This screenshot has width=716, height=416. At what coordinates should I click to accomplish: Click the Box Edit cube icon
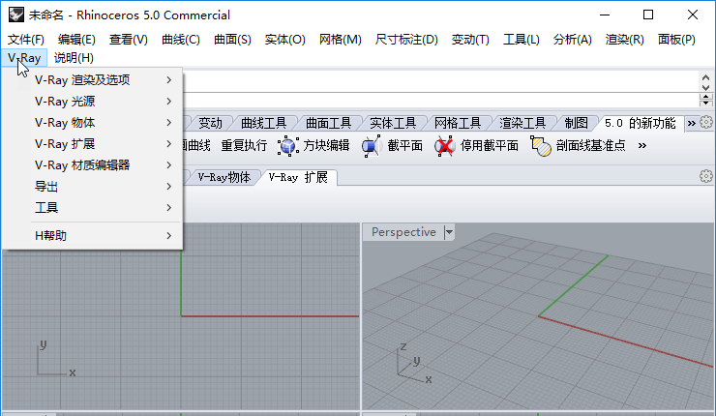pyautogui.click(x=287, y=146)
